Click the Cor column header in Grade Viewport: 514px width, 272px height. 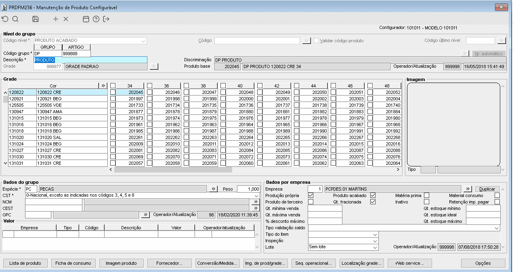point(53,86)
